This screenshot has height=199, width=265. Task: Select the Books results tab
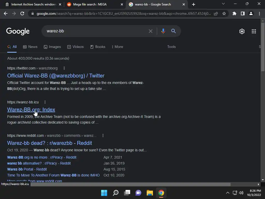tap(98, 47)
